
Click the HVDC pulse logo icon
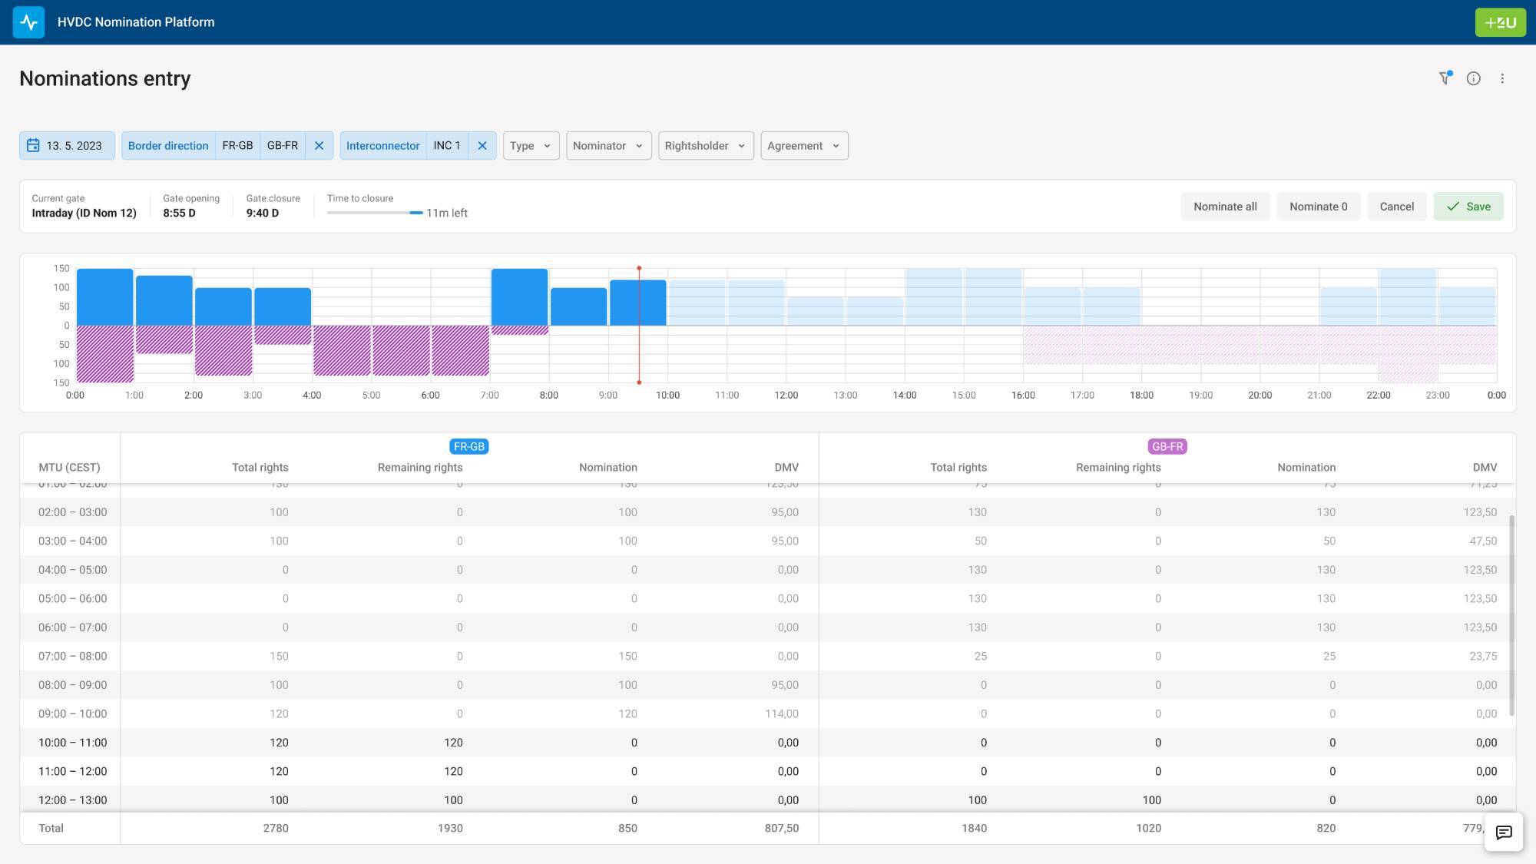point(28,22)
